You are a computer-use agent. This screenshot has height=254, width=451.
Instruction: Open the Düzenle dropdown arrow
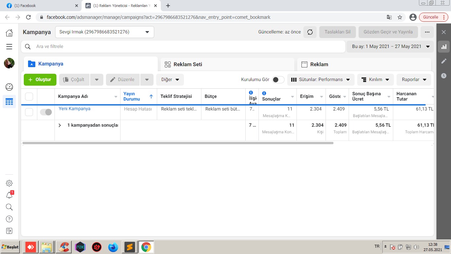click(x=147, y=80)
